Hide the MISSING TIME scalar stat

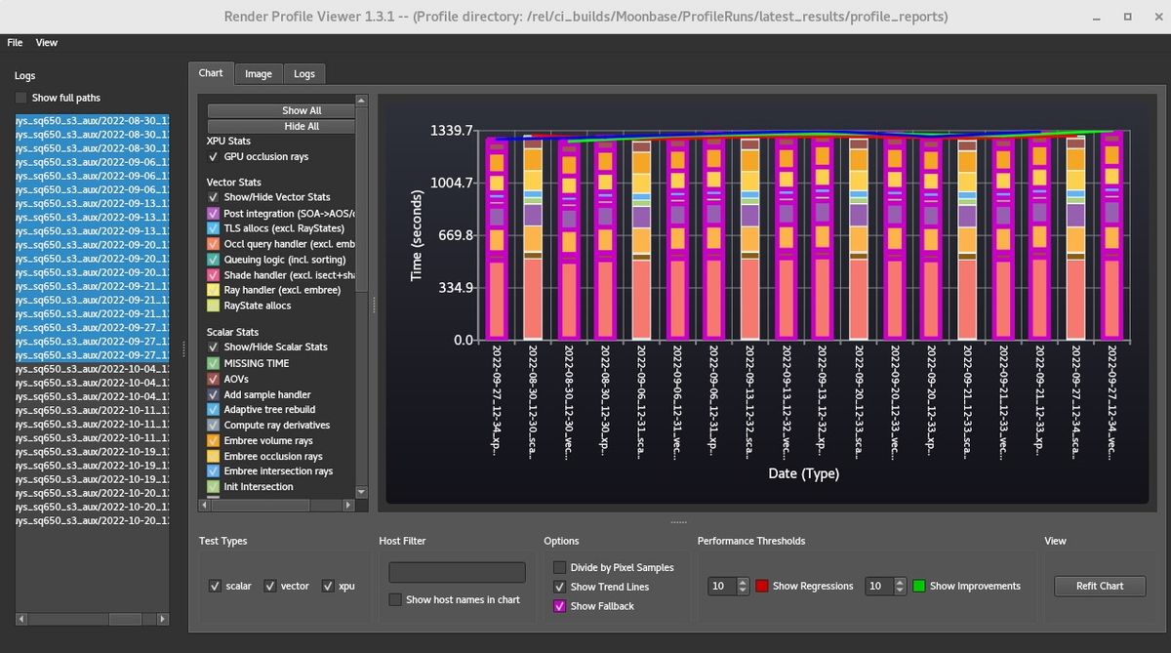tap(214, 363)
